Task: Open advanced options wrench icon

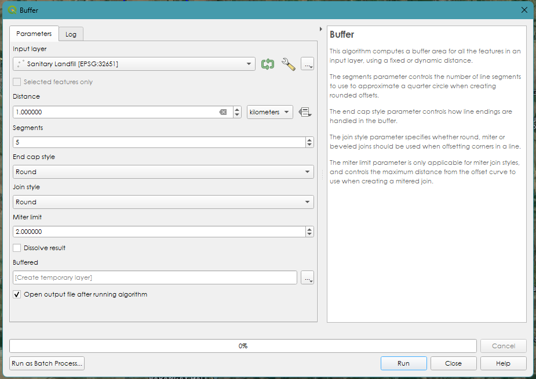Action: click(288, 64)
